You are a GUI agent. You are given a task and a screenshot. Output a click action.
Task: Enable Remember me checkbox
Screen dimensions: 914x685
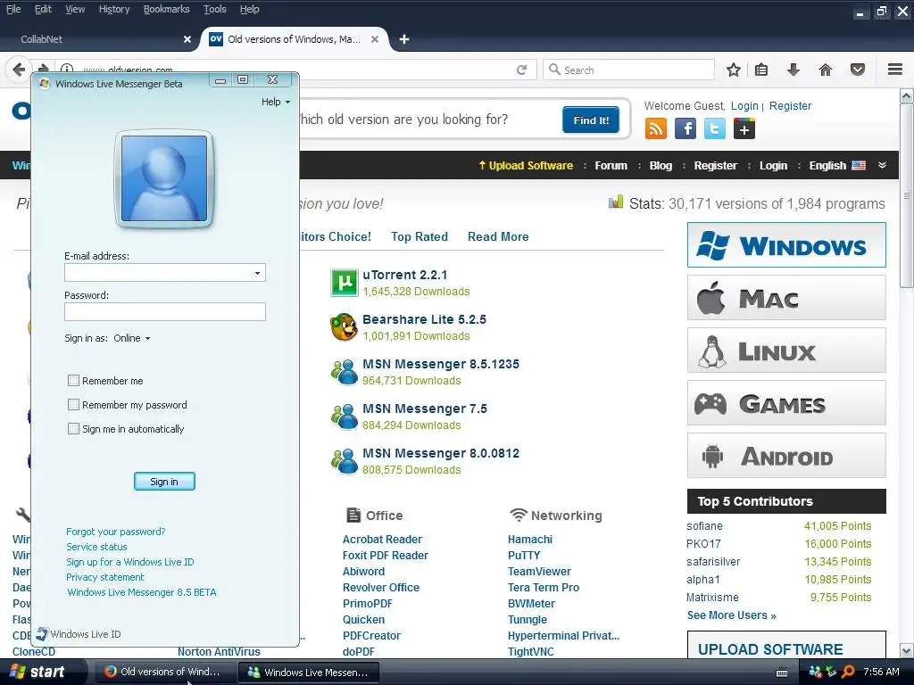[x=73, y=380]
